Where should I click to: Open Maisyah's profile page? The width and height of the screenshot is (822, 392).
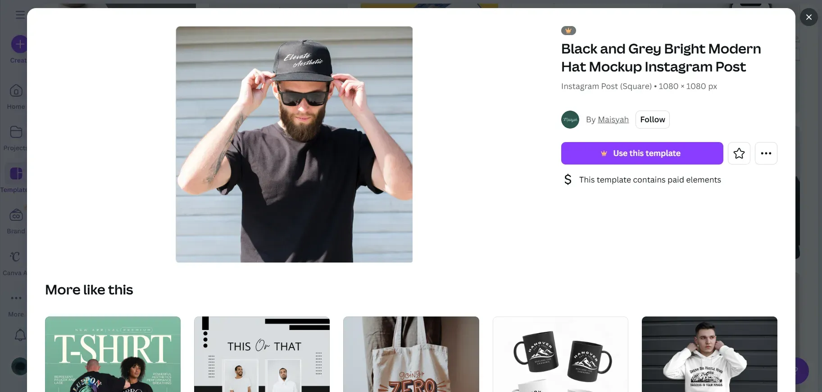pyautogui.click(x=613, y=120)
